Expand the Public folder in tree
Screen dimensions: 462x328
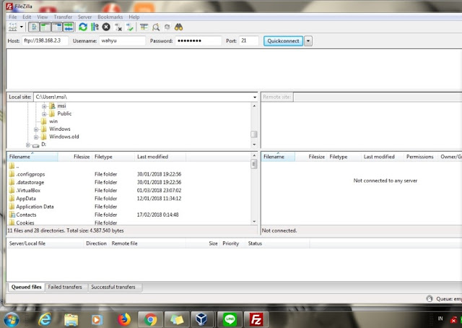[44, 114]
